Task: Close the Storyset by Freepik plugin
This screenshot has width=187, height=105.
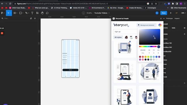Action: tap(161, 19)
